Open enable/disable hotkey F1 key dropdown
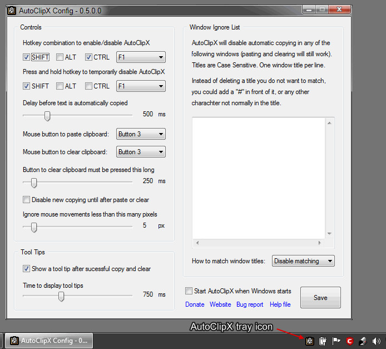 coord(141,57)
